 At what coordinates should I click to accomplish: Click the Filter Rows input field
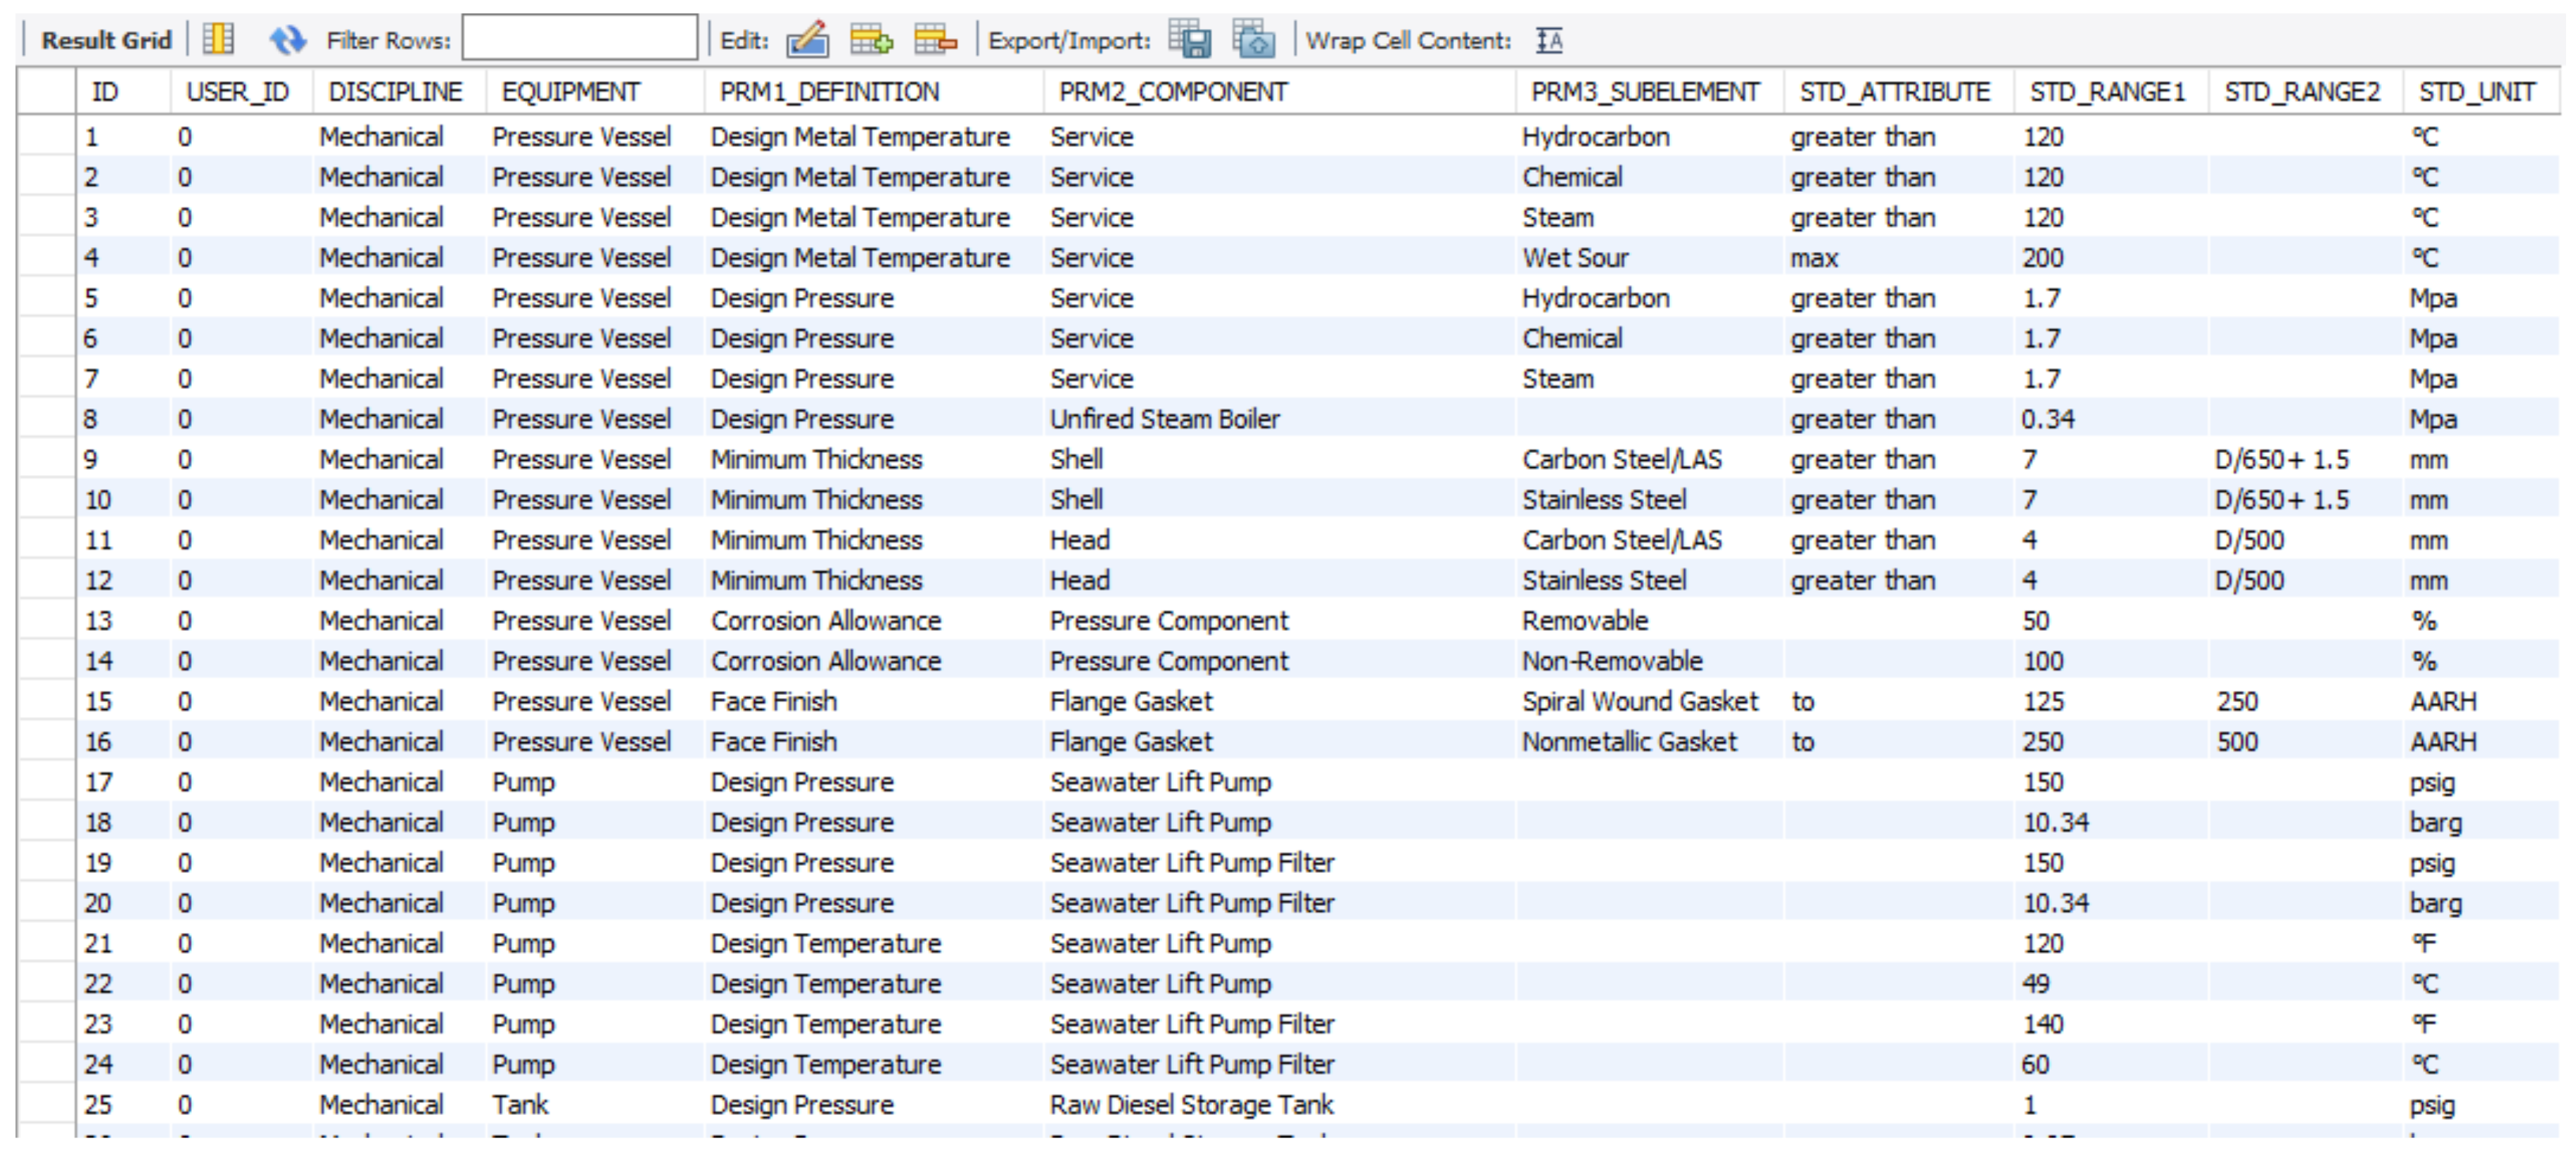click(579, 39)
